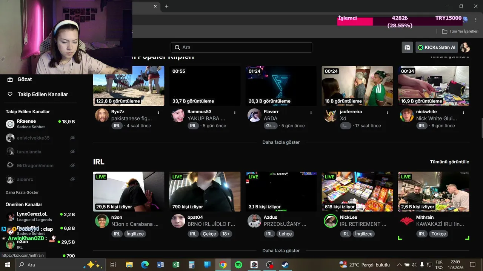Play the jaoferreira Xd clip thumbnail
The height and width of the screenshot is (271, 483).
[357, 86]
